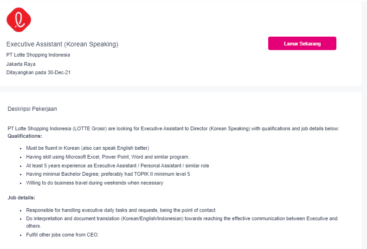Click the 'Fulfill other jobs come from CEO' line
The width and height of the screenshot is (367, 249).
tap(63, 235)
